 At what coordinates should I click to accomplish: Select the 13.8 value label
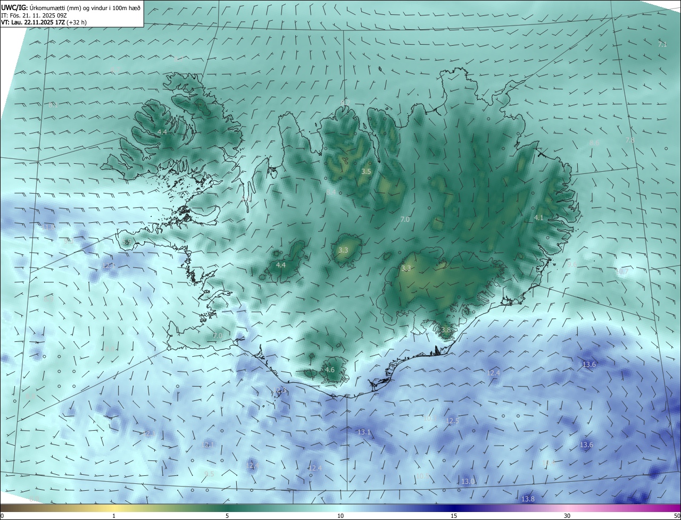pyautogui.click(x=528, y=499)
